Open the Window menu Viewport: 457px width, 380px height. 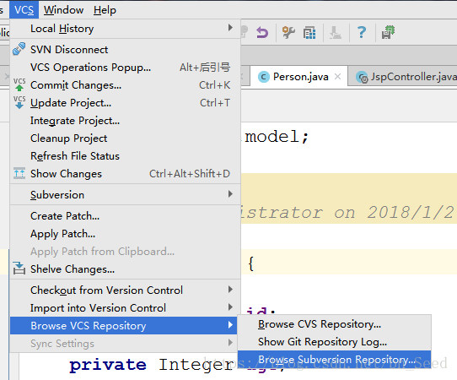tap(63, 10)
